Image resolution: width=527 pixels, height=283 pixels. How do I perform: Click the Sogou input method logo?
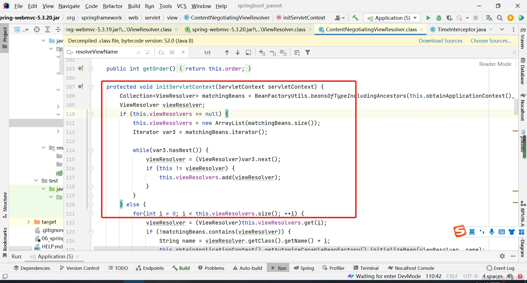[x=460, y=231]
